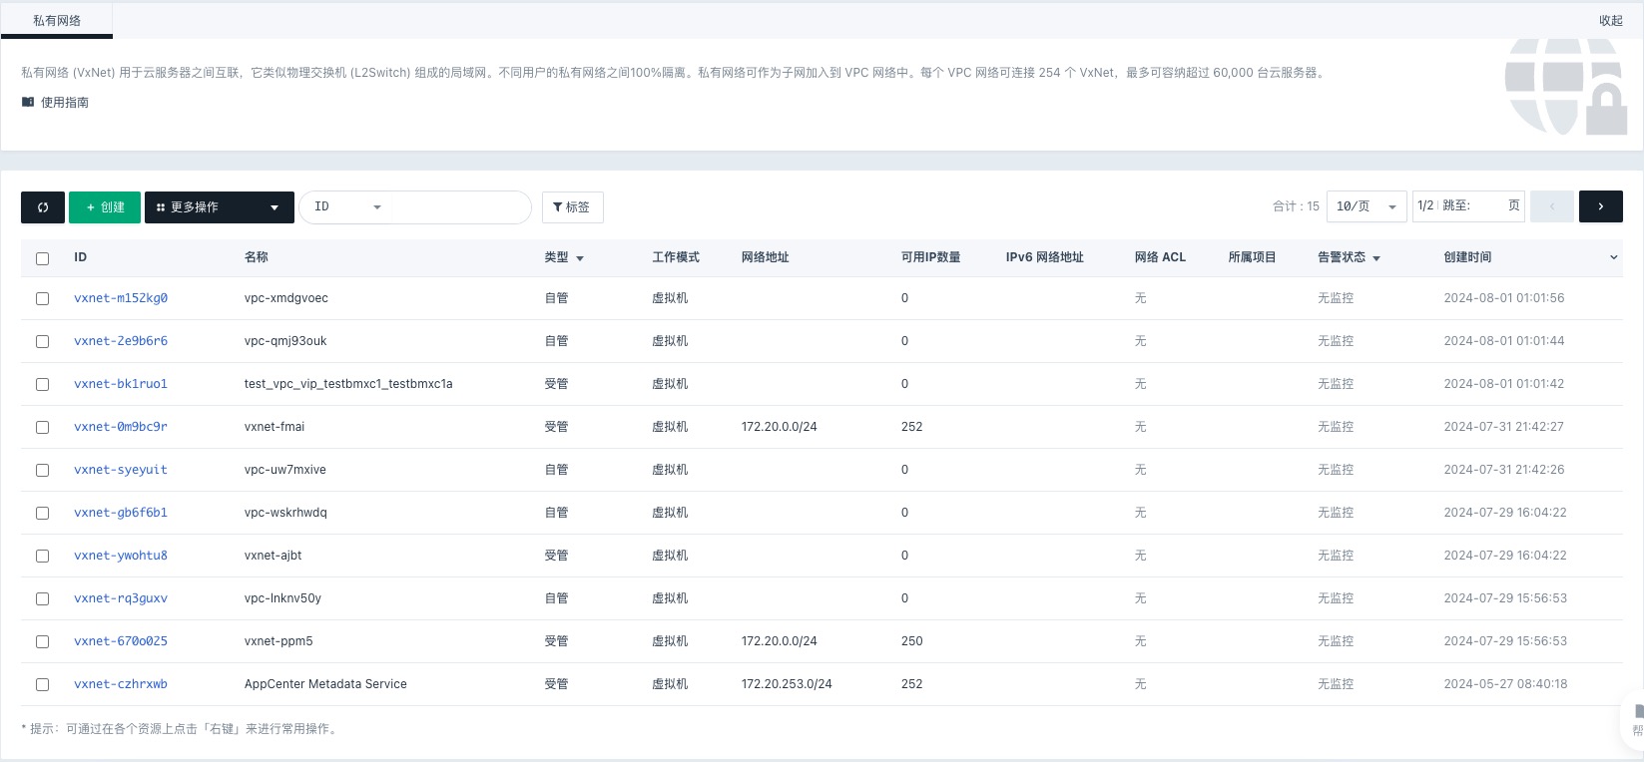Click the jump-to-page input field

coord(1488,206)
